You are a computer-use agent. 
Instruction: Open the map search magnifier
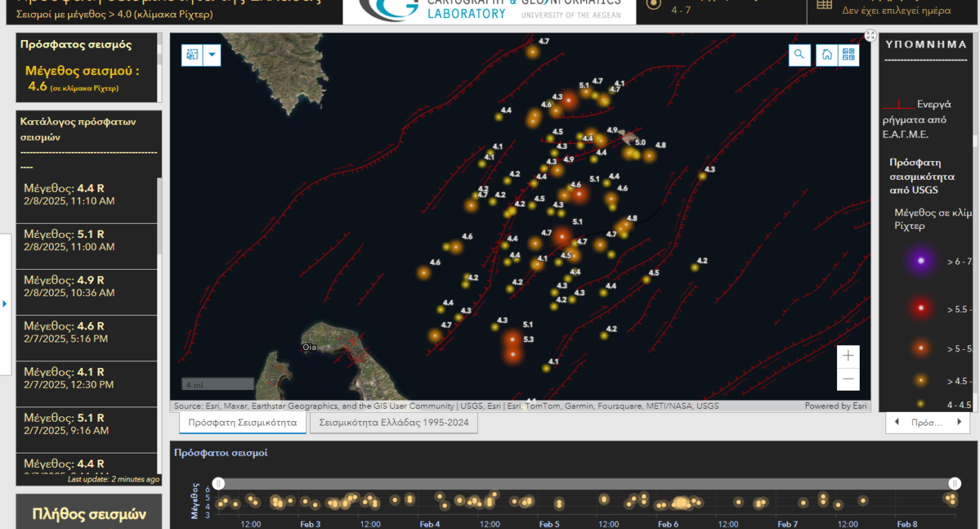tap(799, 54)
